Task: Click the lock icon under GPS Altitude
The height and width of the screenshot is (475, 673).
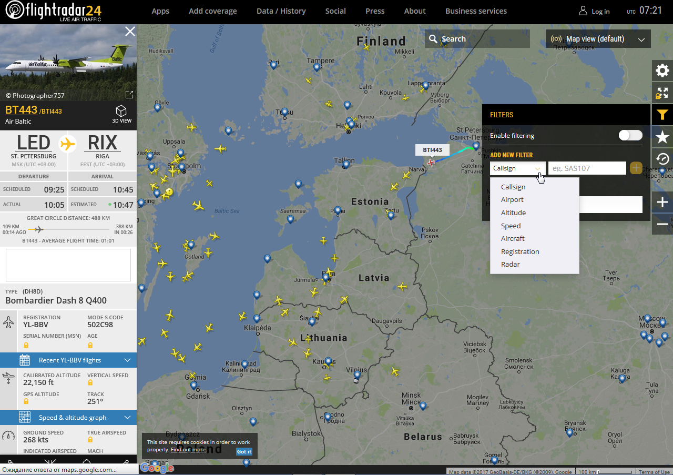Action: click(26, 401)
